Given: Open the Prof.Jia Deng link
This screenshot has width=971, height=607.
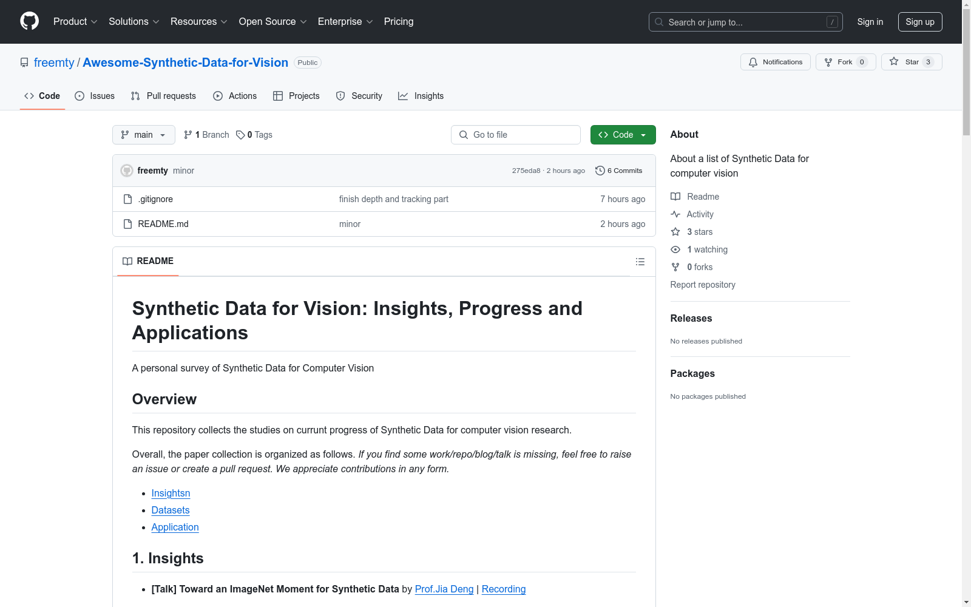Looking at the screenshot, I should 444,589.
